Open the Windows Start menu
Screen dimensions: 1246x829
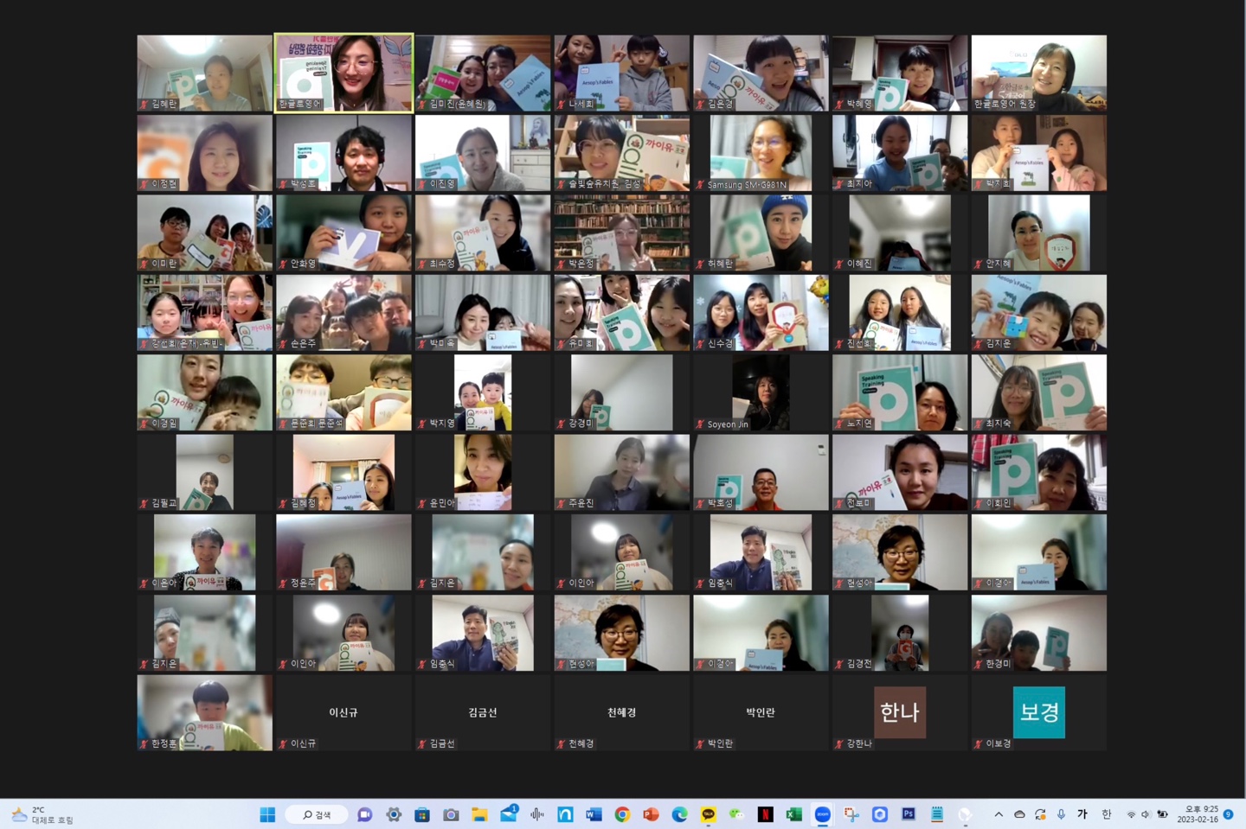tap(267, 814)
